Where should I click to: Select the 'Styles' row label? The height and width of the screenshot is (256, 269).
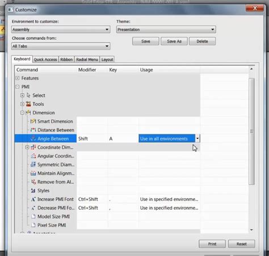(x=43, y=191)
